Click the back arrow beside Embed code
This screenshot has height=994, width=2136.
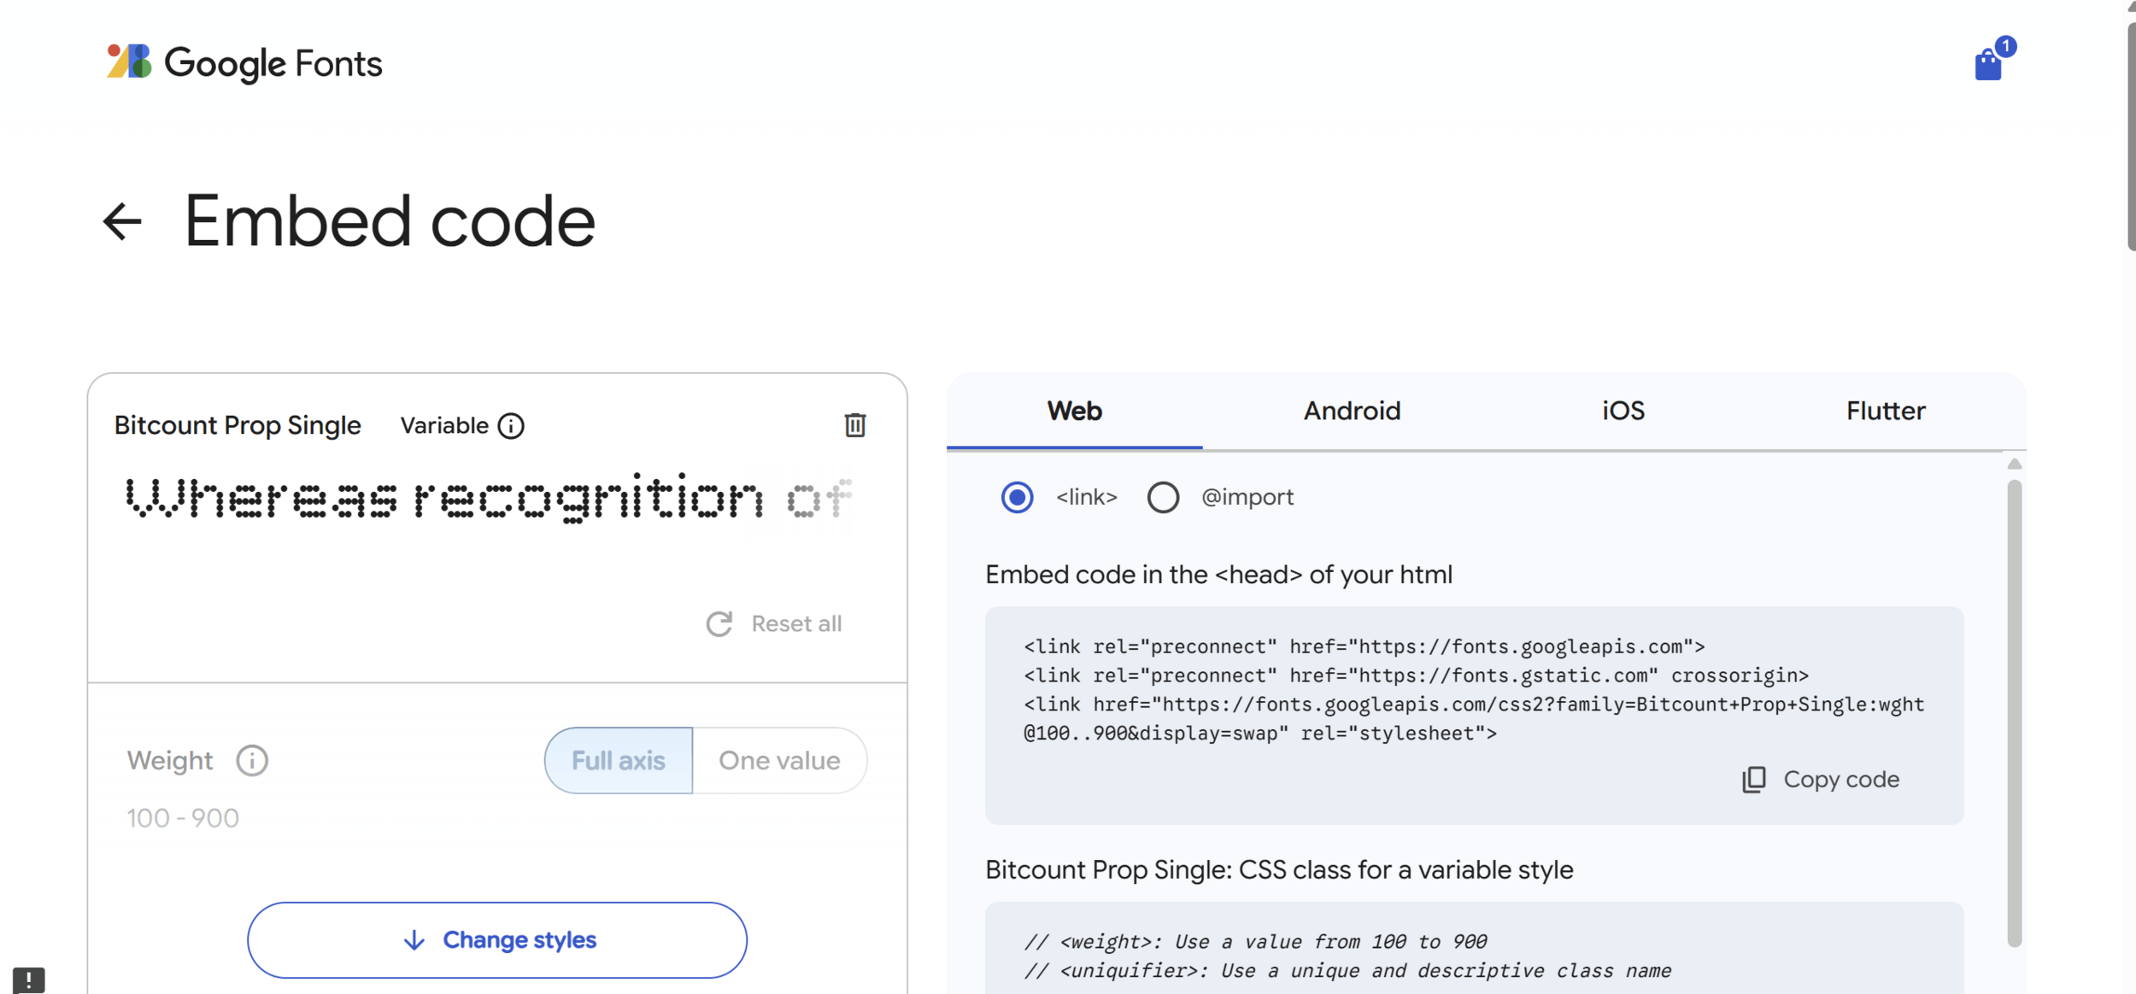(122, 222)
